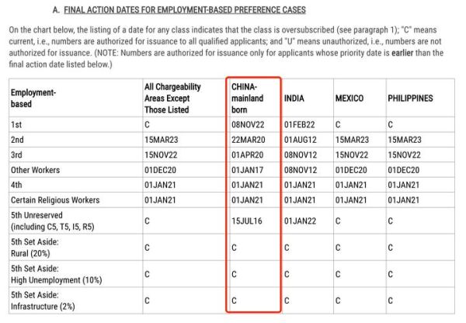Viewport: 466px width, 323px height.
Task: Click the Other Workers row label
Action: [36, 170]
